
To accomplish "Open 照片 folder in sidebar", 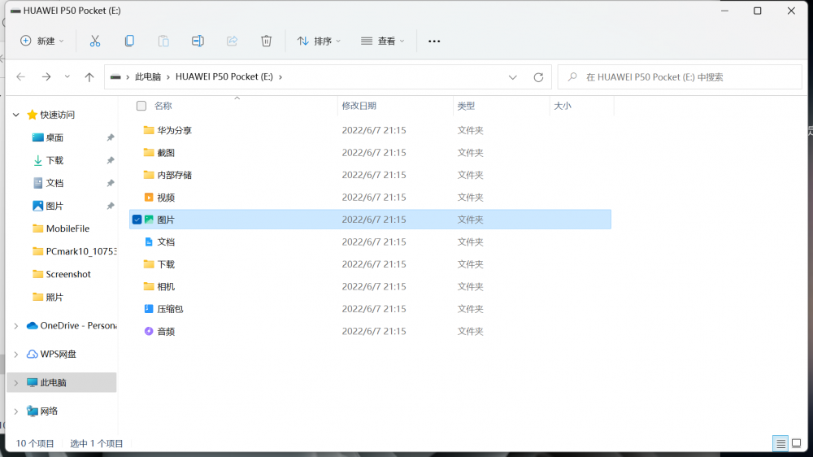I will pos(48,298).
